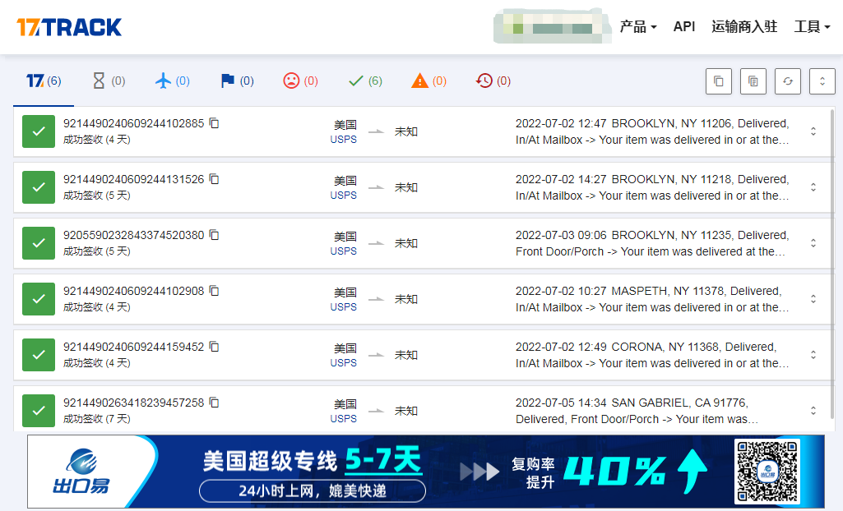Click USPS carrier link in 159452 row
This screenshot has width=843, height=511.
click(344, 363)
